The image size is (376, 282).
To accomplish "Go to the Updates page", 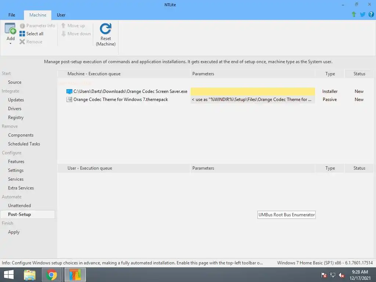I will click(16, 100).
